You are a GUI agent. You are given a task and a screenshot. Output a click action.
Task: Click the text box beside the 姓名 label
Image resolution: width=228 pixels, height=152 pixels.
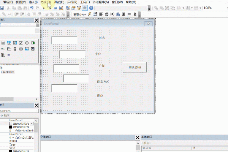(64, 40)
